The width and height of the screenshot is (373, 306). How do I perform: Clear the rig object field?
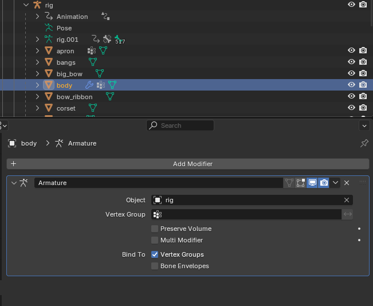point(347,200)
